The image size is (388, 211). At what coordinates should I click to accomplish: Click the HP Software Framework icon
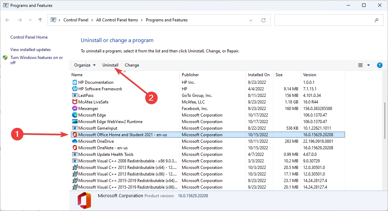(74, 89)
